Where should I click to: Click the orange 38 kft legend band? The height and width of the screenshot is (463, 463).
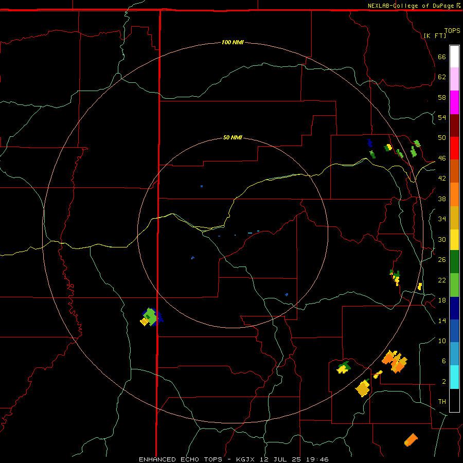coord(454,194)
